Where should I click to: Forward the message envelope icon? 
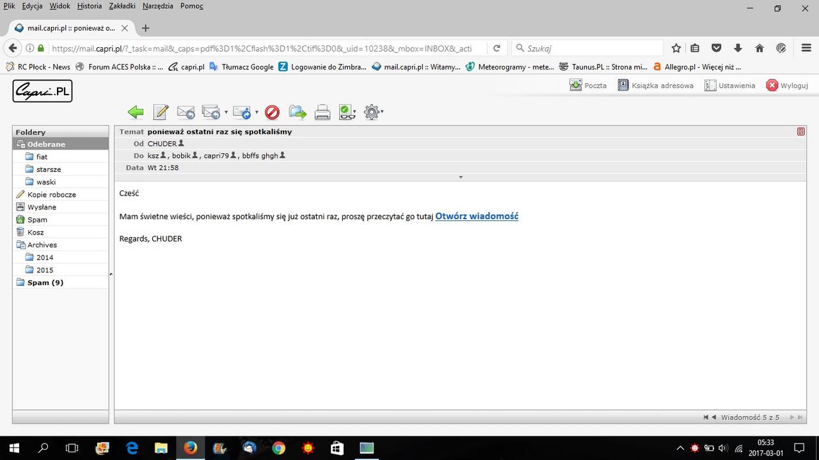(x=242, y=112)
